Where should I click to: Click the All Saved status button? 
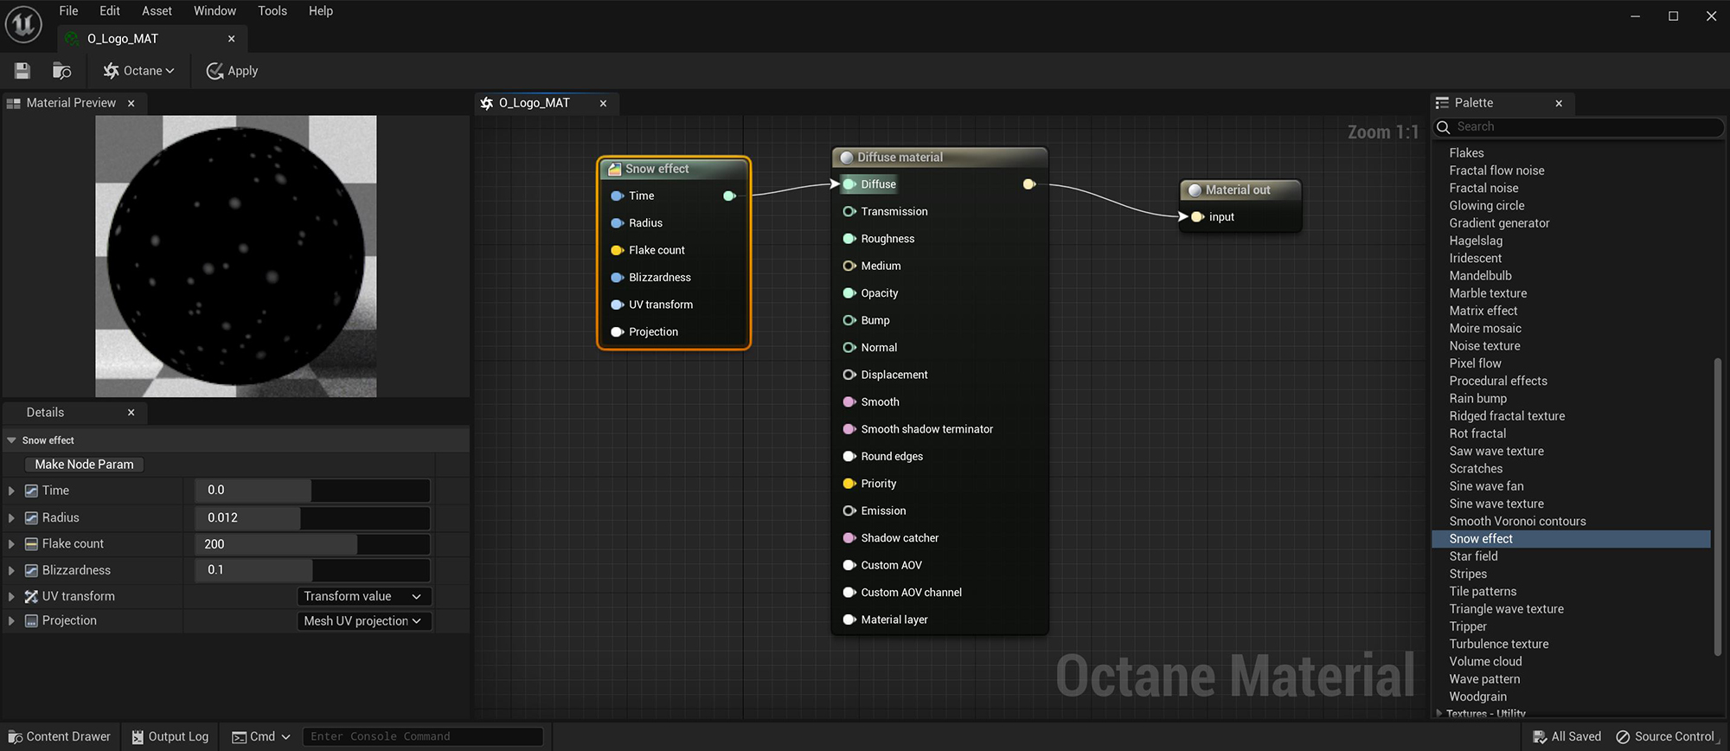(x=1567, y=737)
